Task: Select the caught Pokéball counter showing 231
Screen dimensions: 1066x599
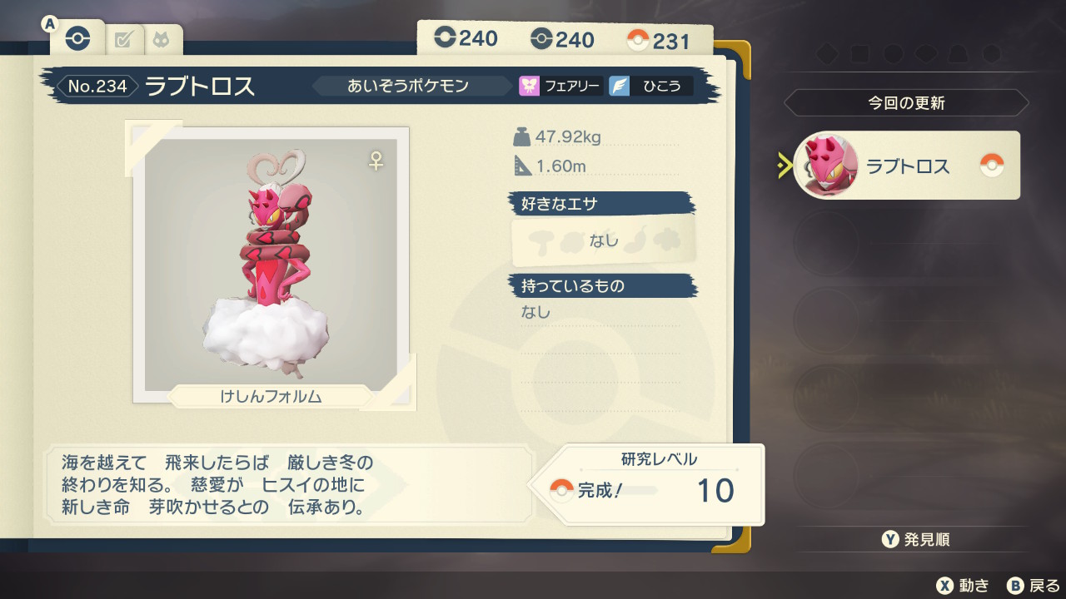Action: [x=659, y=41]
